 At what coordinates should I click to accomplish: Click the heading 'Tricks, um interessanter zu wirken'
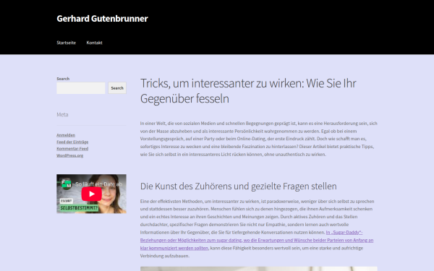248,91
